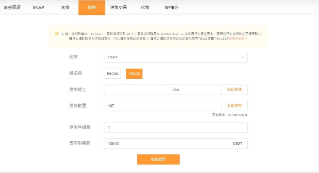This screenshot has width=319, height=173.
Task: Open the 充幣 deposit tab
Action: (65, 8)
